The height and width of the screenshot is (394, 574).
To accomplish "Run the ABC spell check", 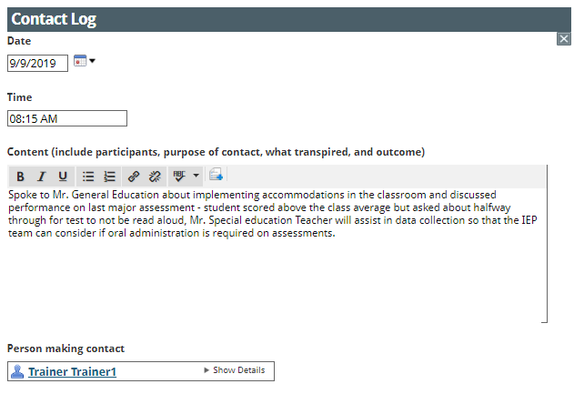I will [x=179, y=177].
